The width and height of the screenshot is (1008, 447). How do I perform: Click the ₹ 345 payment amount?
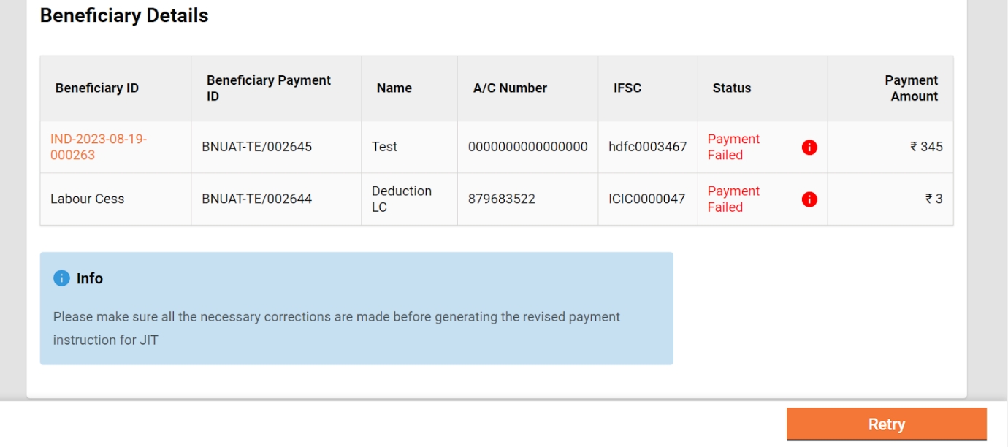tap(926, 147)
